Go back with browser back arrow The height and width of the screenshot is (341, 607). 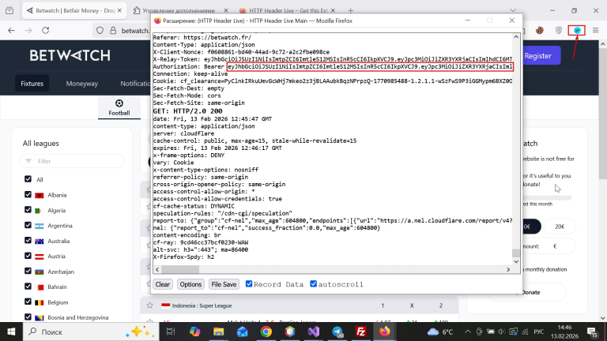(x=11, y=30)
